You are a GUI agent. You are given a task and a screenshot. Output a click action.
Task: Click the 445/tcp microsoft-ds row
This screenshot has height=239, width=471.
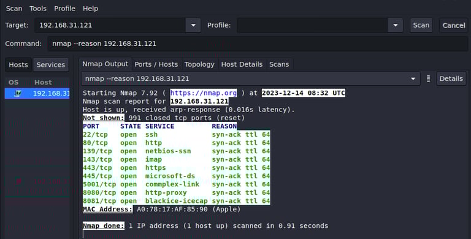(x=177, y=176)
